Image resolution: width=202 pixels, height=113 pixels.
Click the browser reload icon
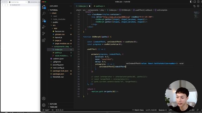click(x=8, y=5)
